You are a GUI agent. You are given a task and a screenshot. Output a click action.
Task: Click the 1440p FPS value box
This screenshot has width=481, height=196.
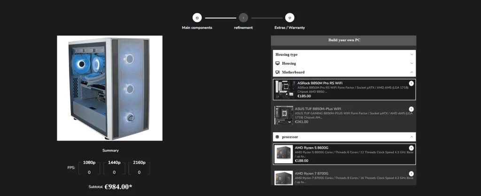pos(114,168)
